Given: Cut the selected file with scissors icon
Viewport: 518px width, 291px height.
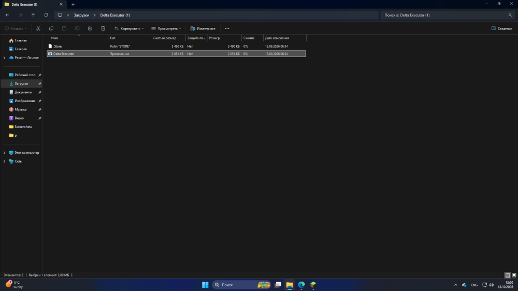Looking at the screenshot, I should click(38, 28).
